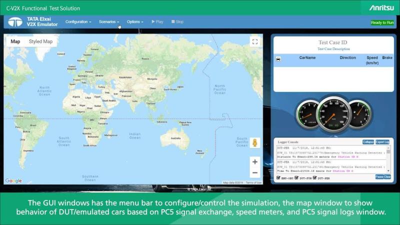The image size is (400, 225).
Task: Click the Direction column header
Action: (347, 58)
